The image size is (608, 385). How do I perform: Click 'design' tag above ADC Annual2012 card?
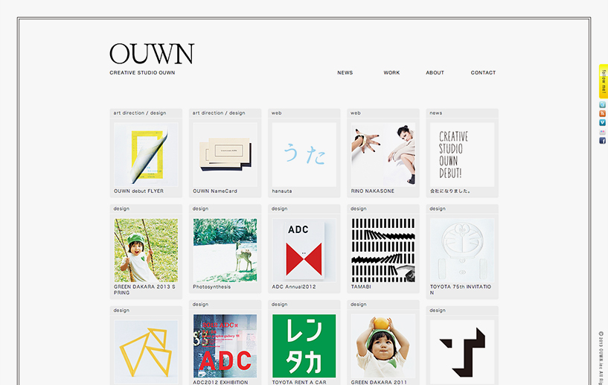coord(280,209)
